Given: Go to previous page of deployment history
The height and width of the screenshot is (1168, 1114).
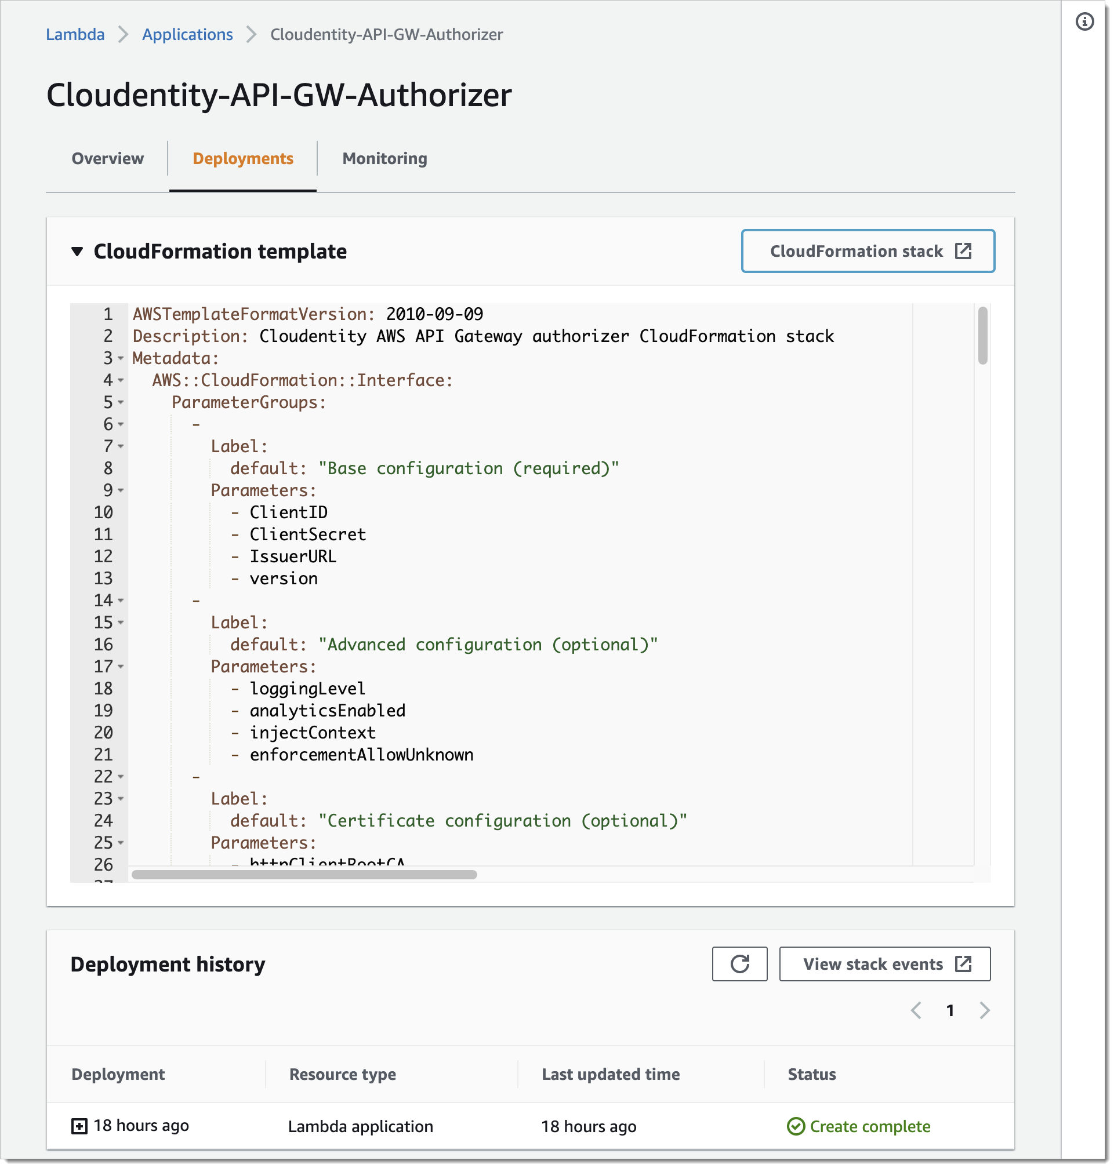Looking at the screenshot, I should coord(916,1010).
